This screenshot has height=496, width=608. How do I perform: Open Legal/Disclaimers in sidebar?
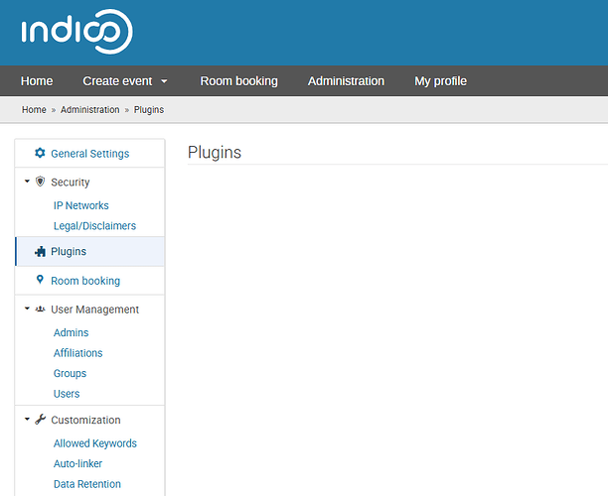94,226
